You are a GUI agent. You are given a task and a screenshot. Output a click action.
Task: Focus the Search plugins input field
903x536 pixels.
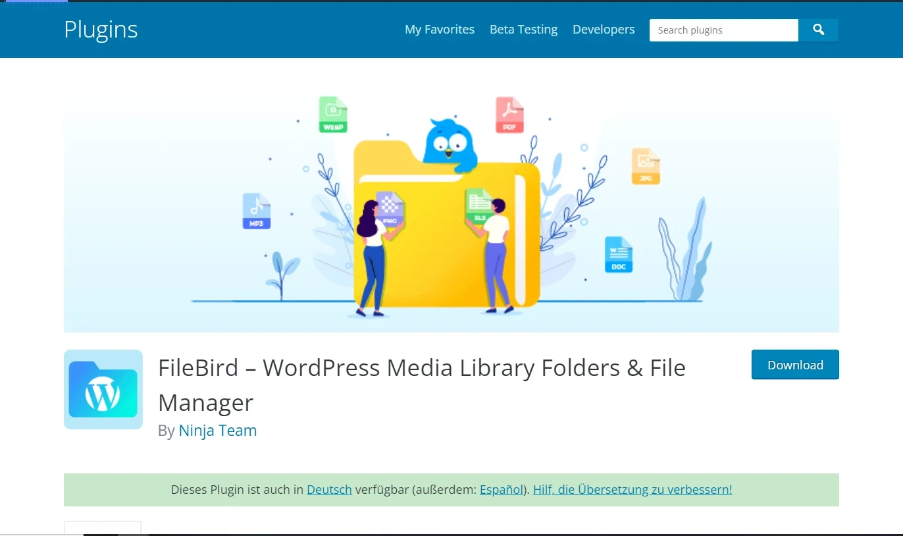click(724, 30)
